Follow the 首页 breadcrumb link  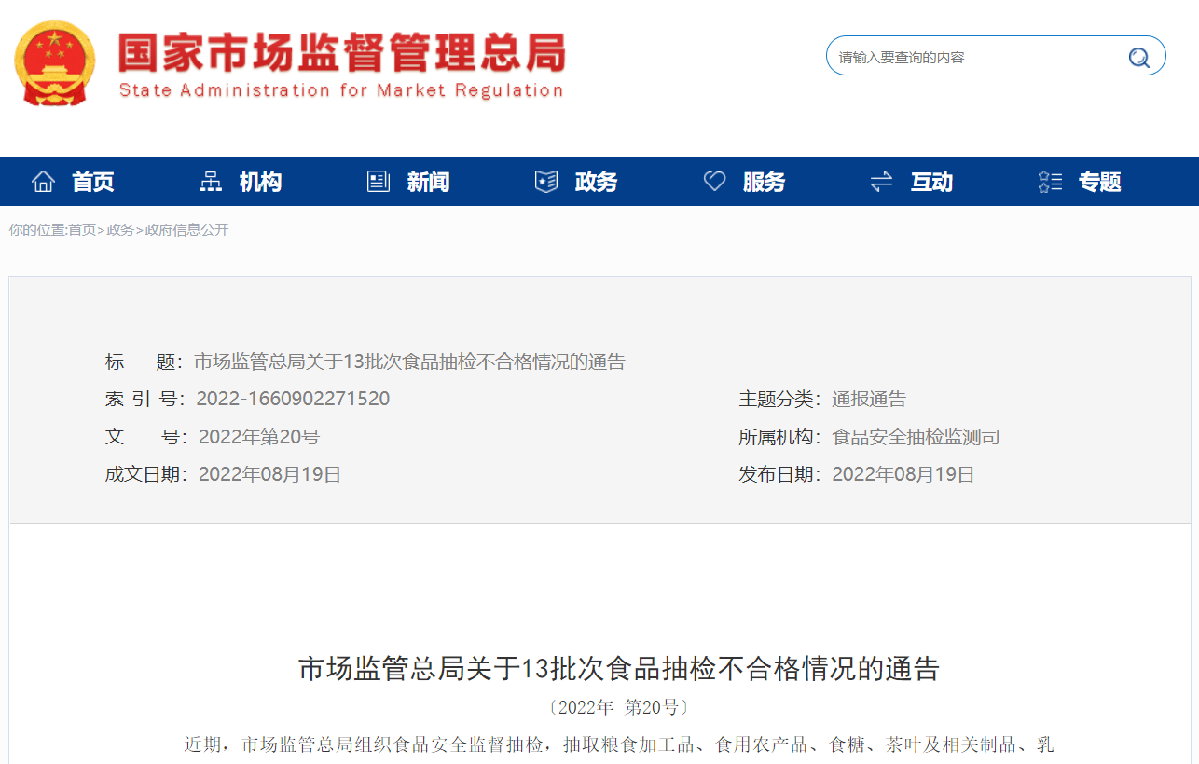(x=82, y=230)
